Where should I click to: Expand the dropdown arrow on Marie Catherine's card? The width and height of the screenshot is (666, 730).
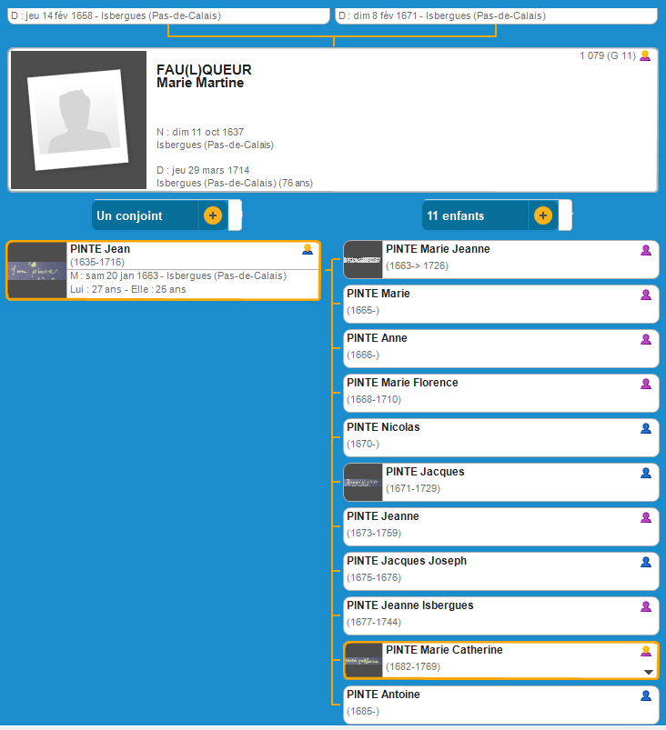(648, 672)
